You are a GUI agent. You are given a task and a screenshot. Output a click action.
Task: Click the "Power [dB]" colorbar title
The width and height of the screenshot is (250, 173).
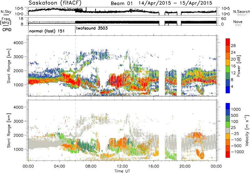[238, 66]
